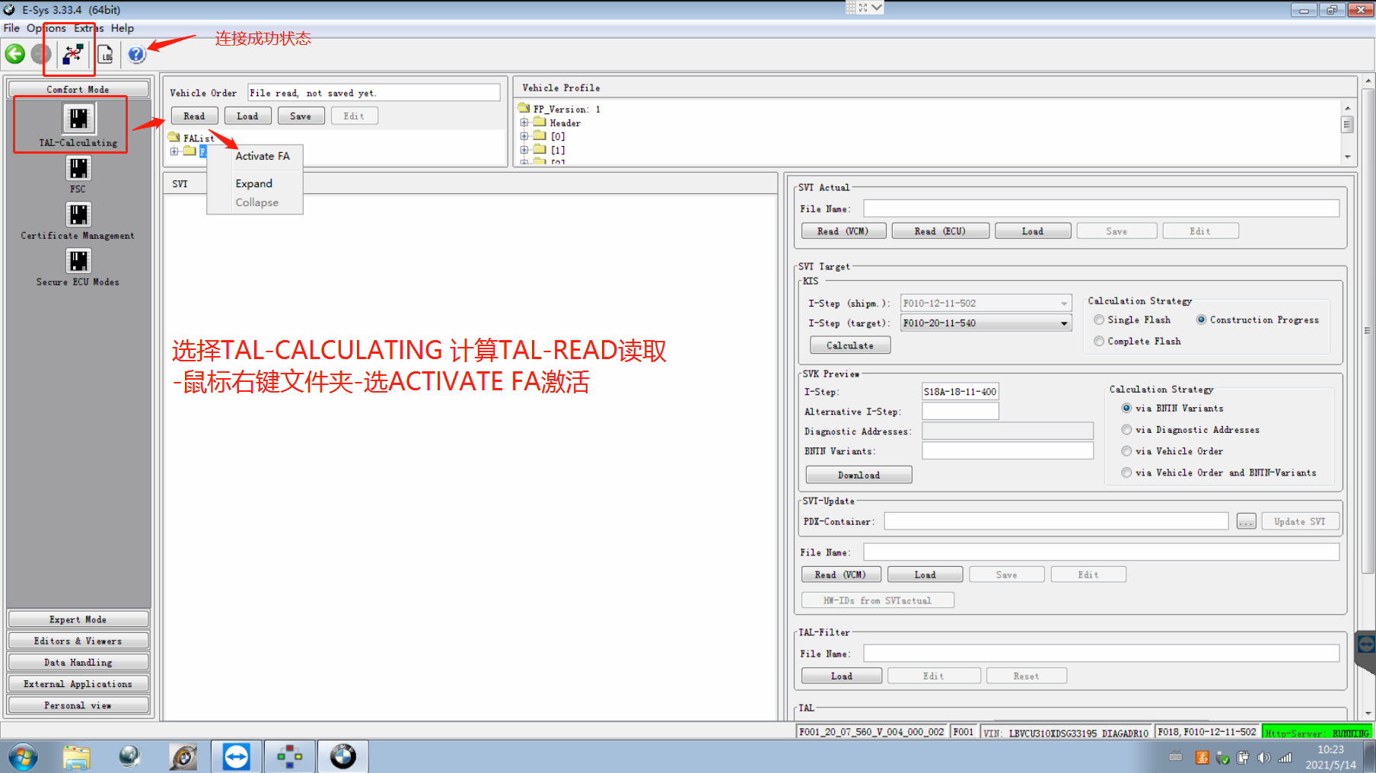Click the Windows Start orb
This screenshot has height=773, width=1376.
pos(23,757)
